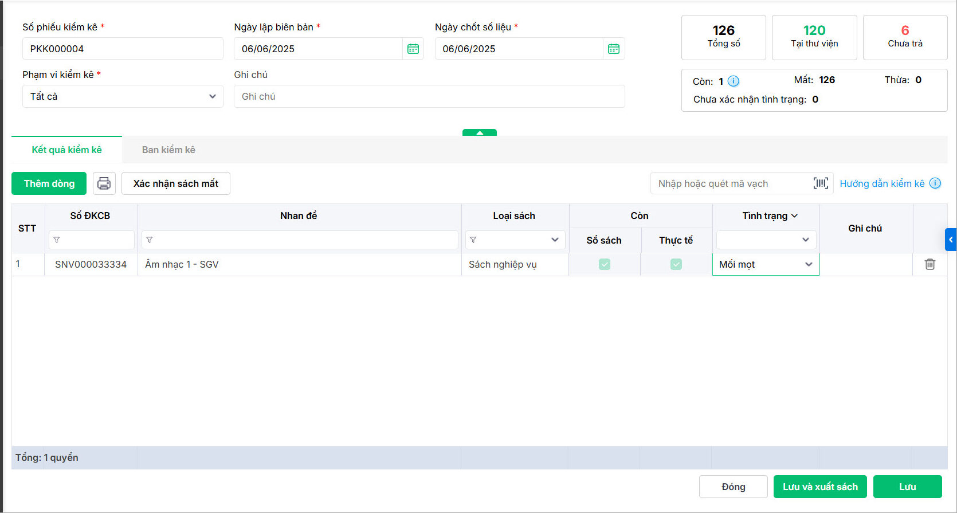The image size is (957, 513).
Task: Click the print icon button
Action: pyautogui.click(x=104, y=183)
